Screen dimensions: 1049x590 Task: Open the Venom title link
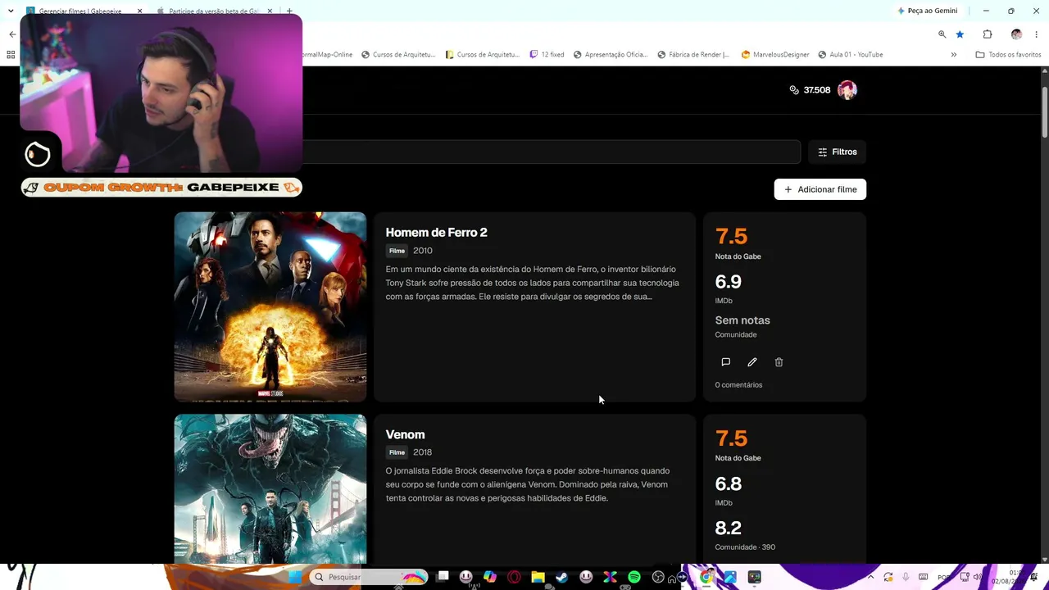[406, 434]
